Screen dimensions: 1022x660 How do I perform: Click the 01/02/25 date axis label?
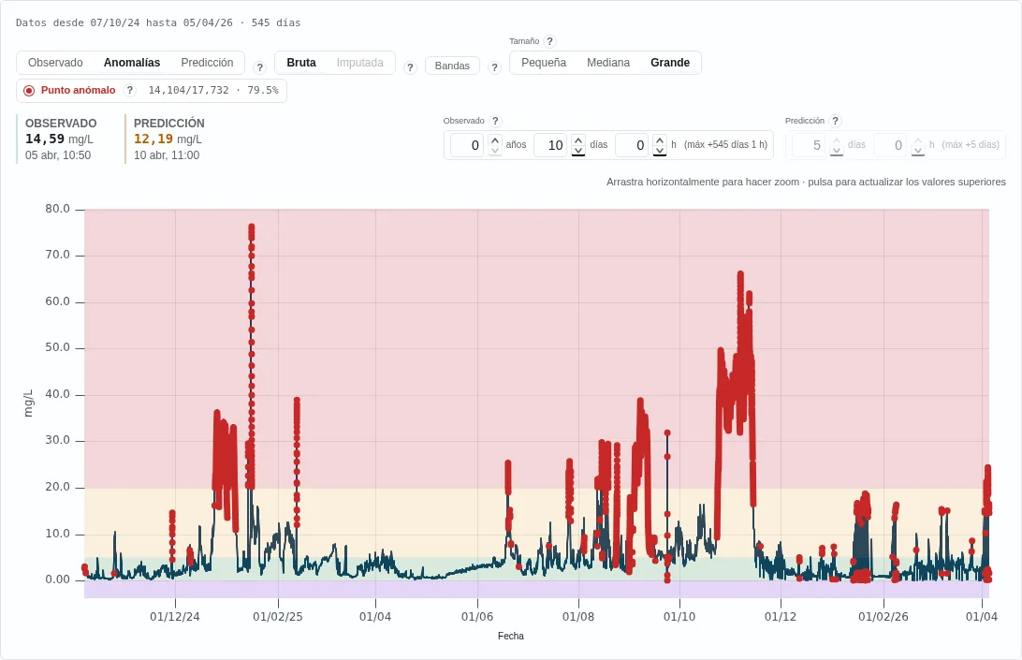tap(278, 616)
